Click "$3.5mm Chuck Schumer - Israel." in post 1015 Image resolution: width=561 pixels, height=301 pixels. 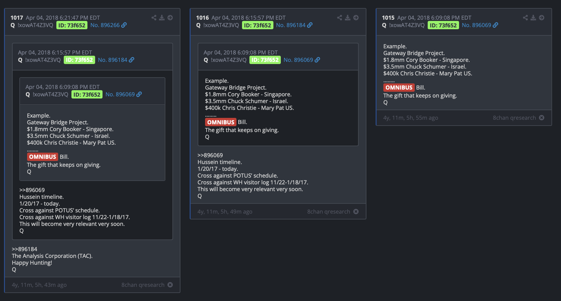pos(425,66)
